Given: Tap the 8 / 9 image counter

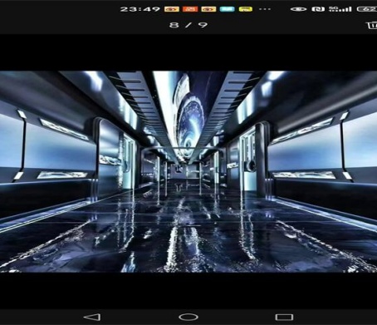Looking at the screenshot, I should click(x=188, y=25).
